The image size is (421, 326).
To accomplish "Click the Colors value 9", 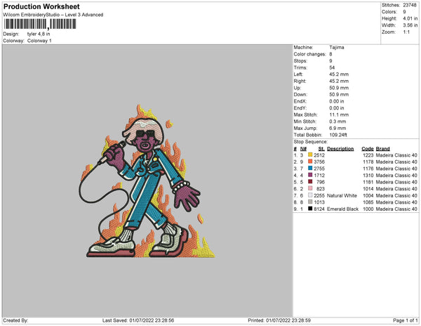I will tap(404, 12).
